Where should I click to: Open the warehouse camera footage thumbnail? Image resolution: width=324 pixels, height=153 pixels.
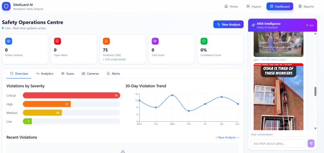[278, 44]
